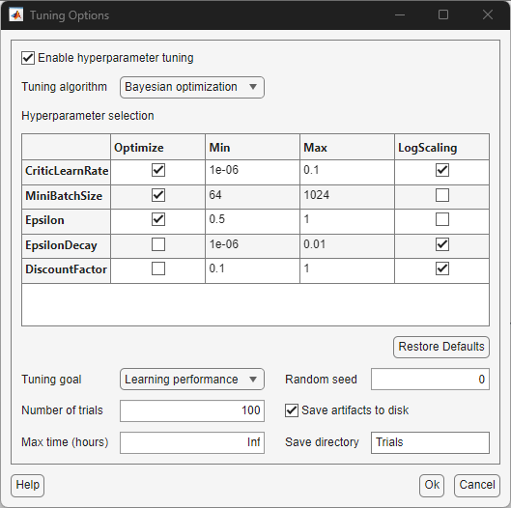Select CriticLearnRate Max cell 0.1
511x508 pixels.
347,172
